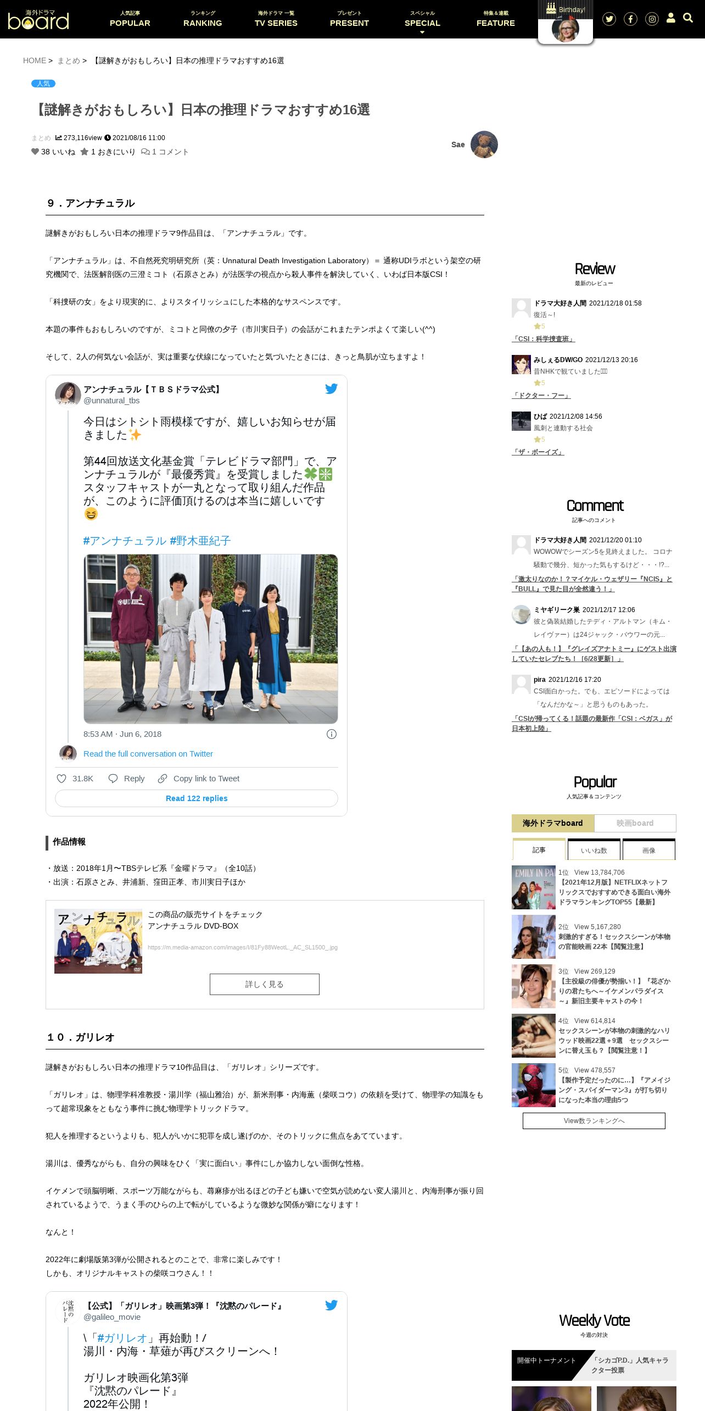Viewport: 705px width, 1411px height.
Task: Switch to 映画board popular tab
Action: [x=635, y=823]
